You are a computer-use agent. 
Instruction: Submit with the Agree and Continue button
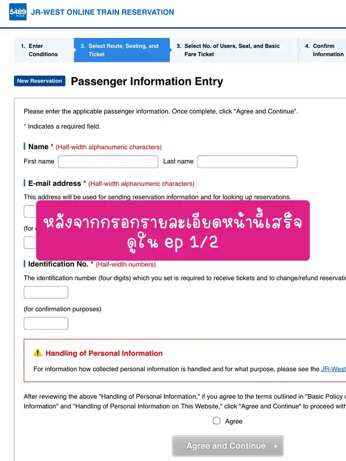[x=228, y=446]
